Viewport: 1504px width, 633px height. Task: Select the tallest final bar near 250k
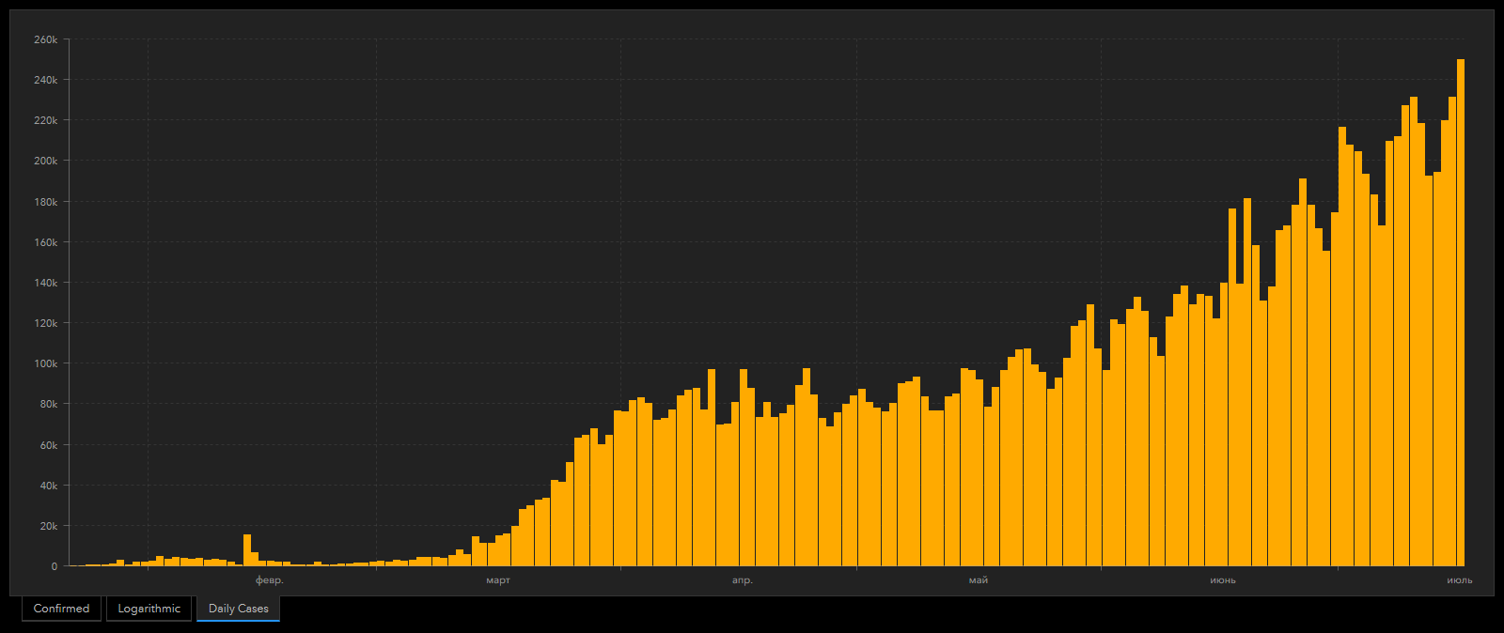pyautogui.click(x=1461, y=313)
